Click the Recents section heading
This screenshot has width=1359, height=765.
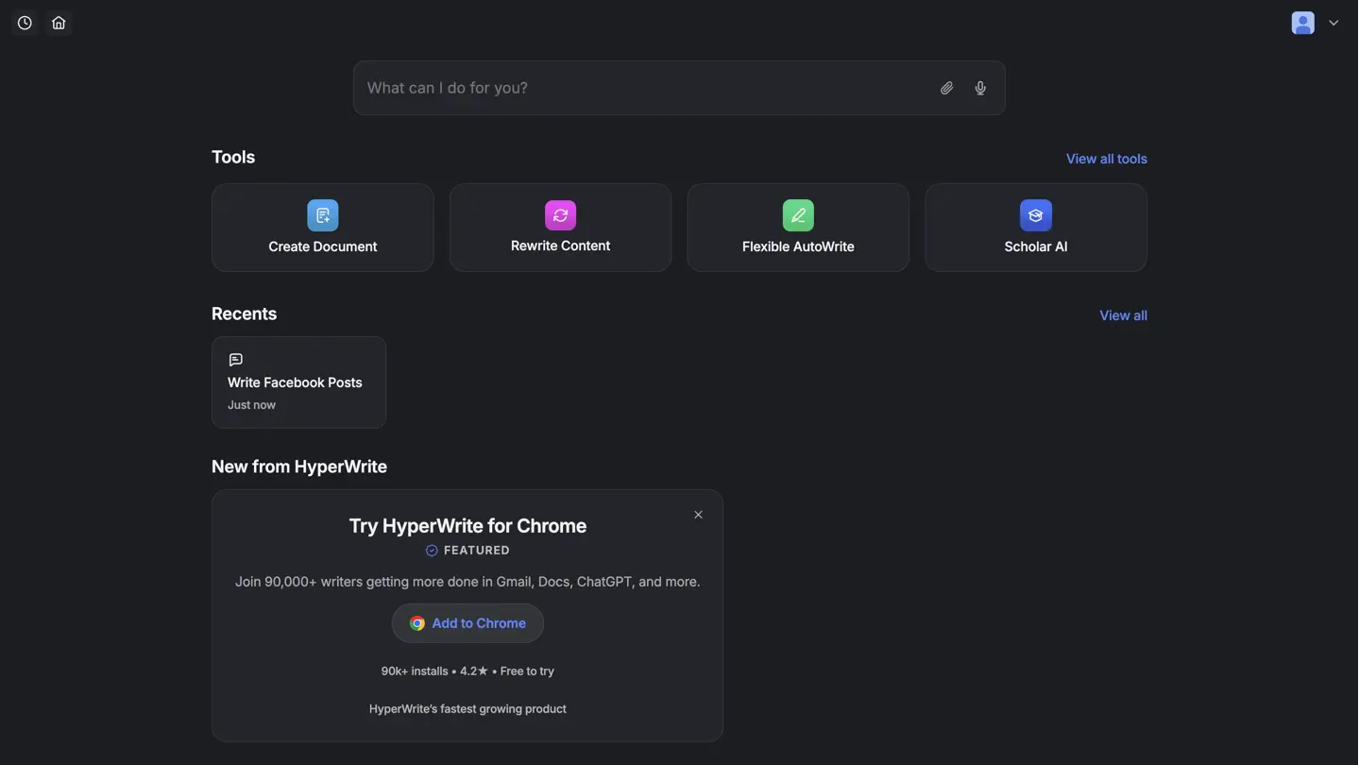pos(244,314)
